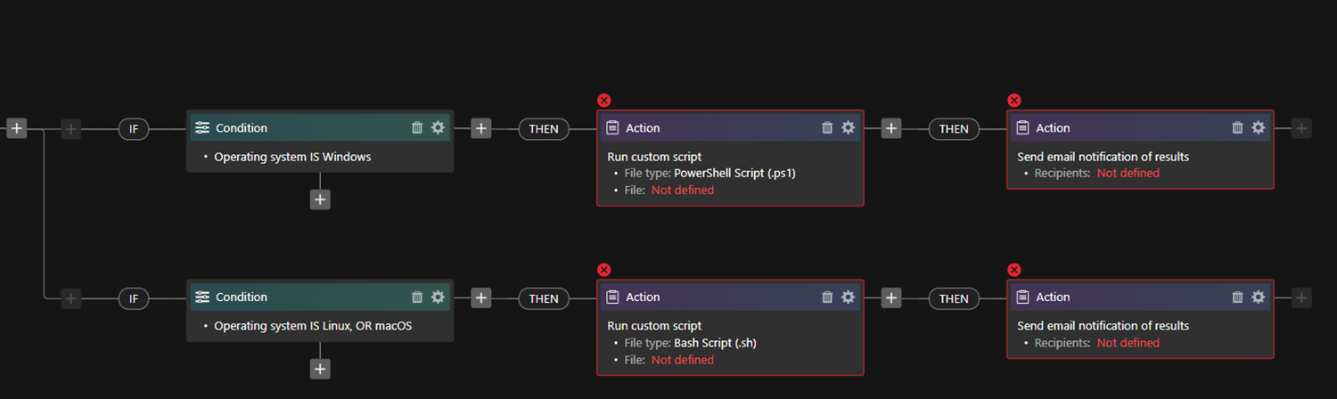Image resolution: width=1337 pixels, height=399 pixels.
Task: Add a step after the Bash script action
Action: click(891, 297)
